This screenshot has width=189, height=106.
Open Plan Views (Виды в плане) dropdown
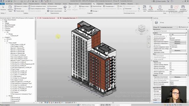click(84, 6)
